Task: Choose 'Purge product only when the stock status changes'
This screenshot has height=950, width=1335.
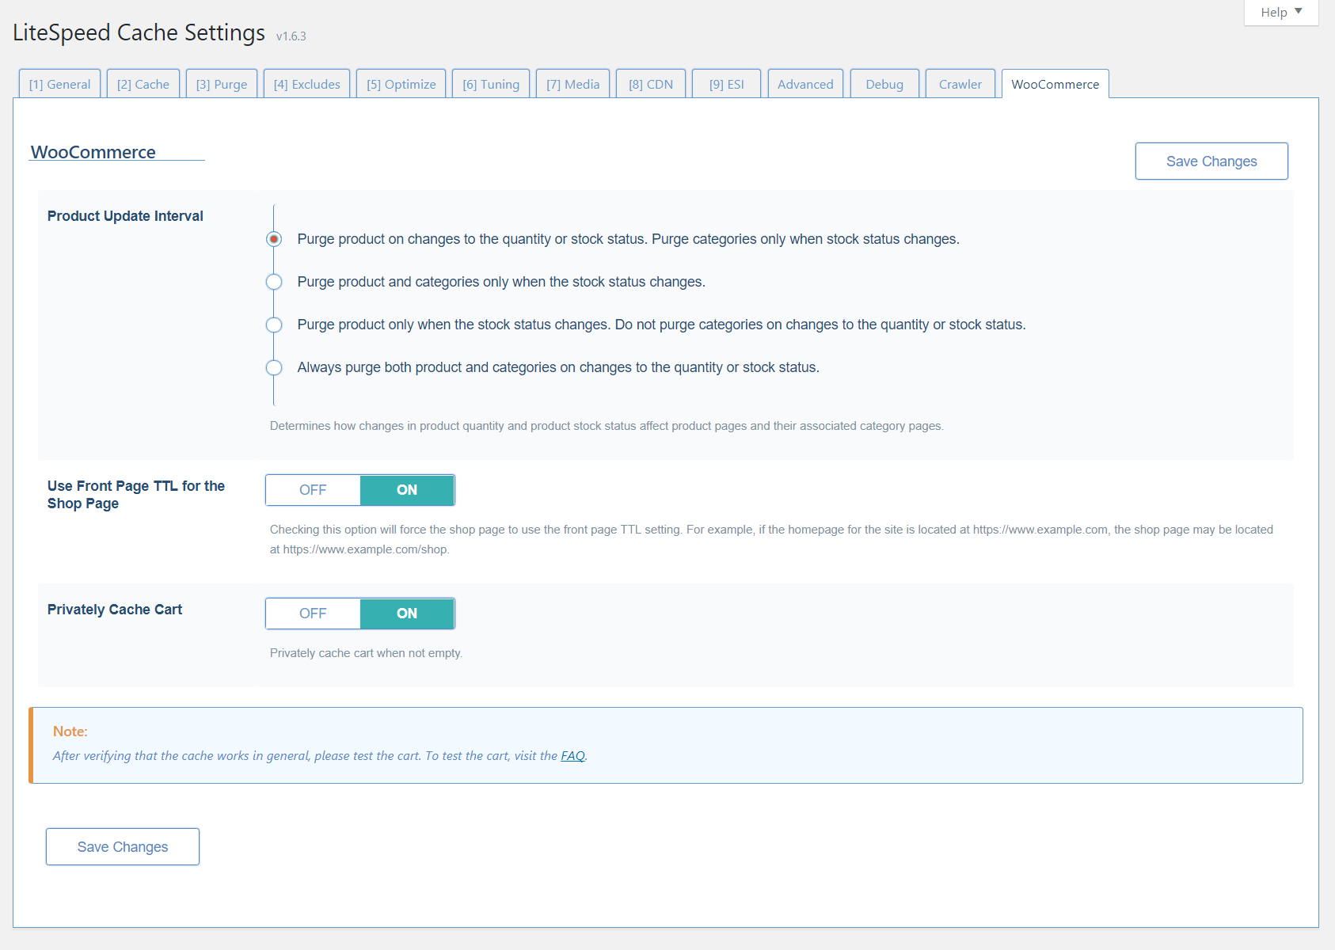Action: tap(274, 325)
